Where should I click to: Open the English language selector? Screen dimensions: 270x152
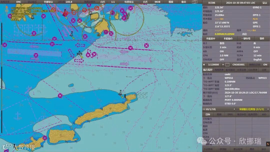tap(257, 59)
